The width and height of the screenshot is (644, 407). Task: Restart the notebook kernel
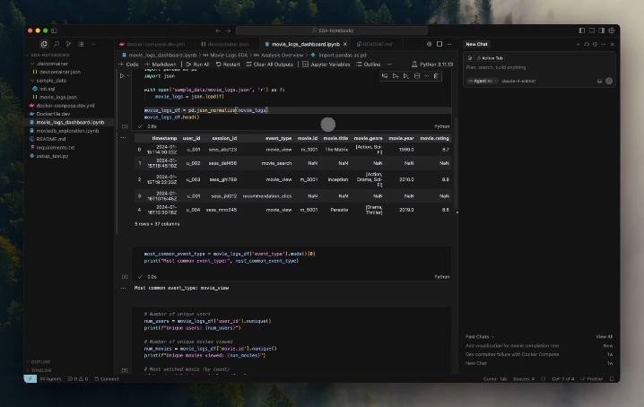click(228, 64)
